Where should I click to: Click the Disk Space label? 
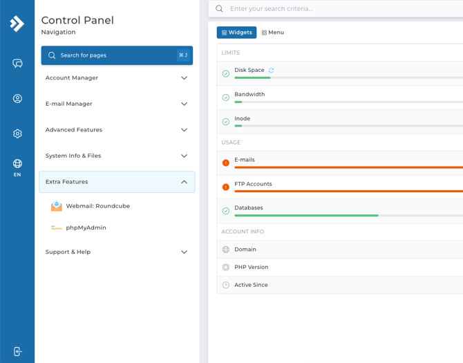249,70
